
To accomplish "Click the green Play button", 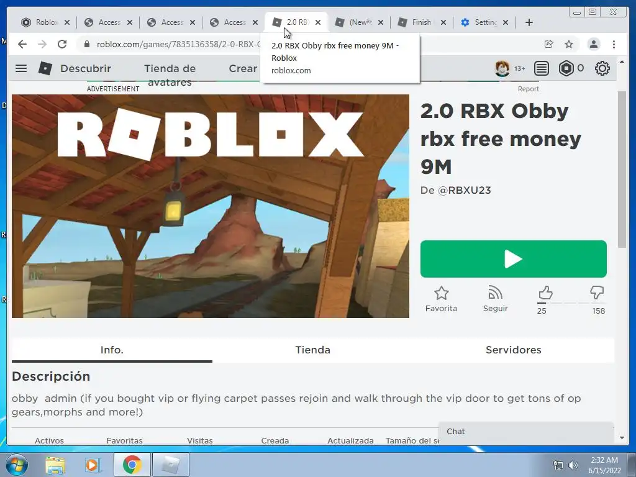I will pos(514,259).
